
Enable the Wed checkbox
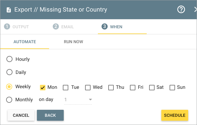pyautogui.click(x=88, y=88)
